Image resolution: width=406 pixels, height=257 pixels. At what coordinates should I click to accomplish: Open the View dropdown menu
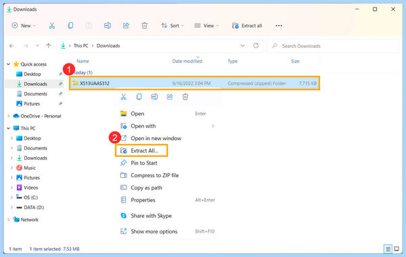(x=206, y=26)
